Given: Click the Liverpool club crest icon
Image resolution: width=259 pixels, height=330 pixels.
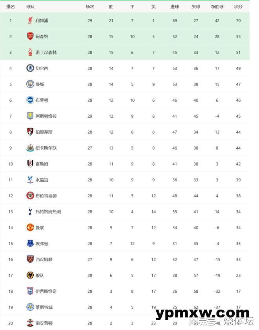Looking at the screenshot, I should click(x=30, y=20).
